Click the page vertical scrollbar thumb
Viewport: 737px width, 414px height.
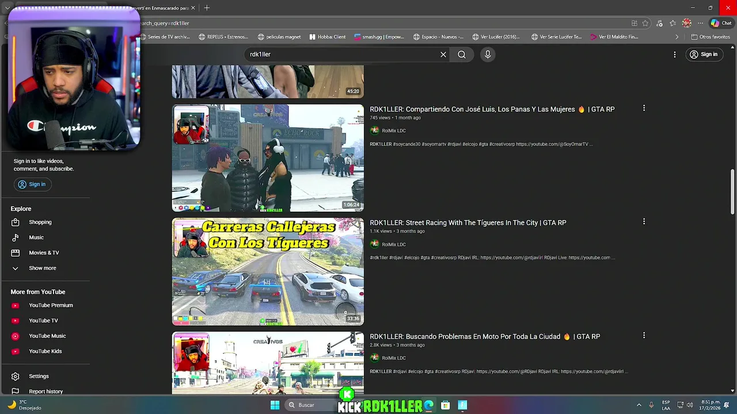point(732,193)
